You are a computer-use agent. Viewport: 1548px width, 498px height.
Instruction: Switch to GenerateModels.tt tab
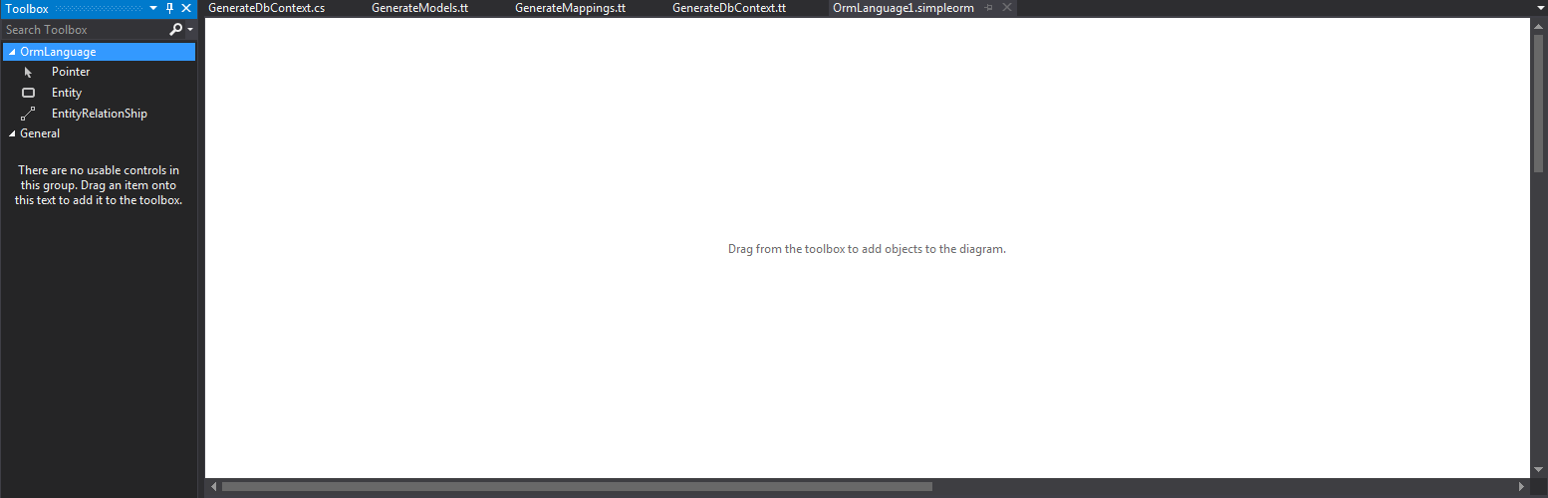[x=419, y=8]
